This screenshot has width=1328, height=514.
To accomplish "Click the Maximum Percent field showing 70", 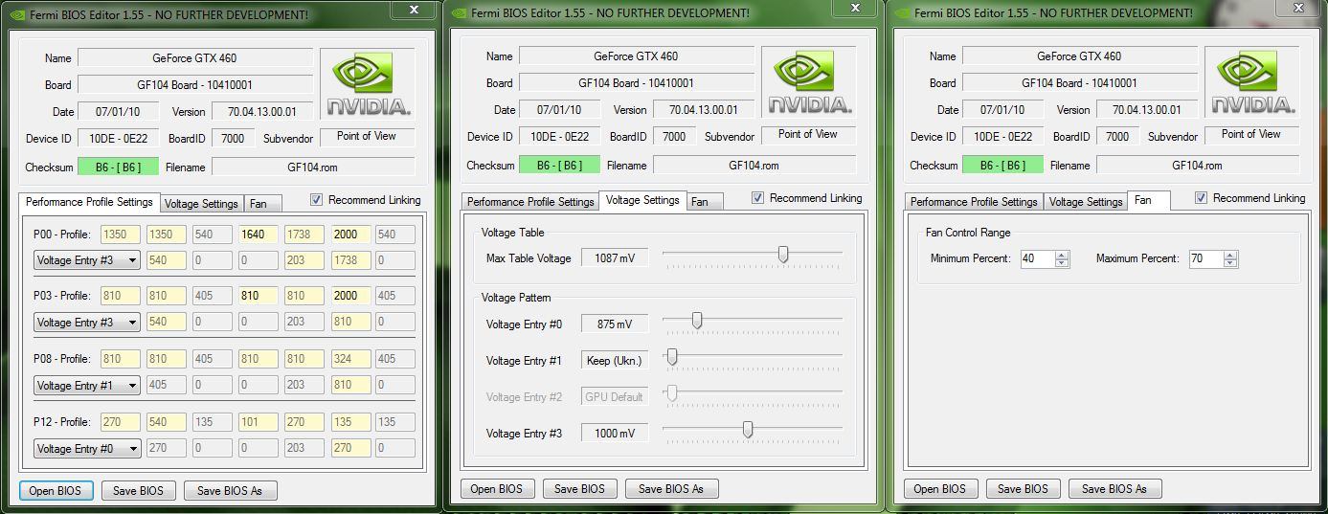I will click(x=1206, y=259).
